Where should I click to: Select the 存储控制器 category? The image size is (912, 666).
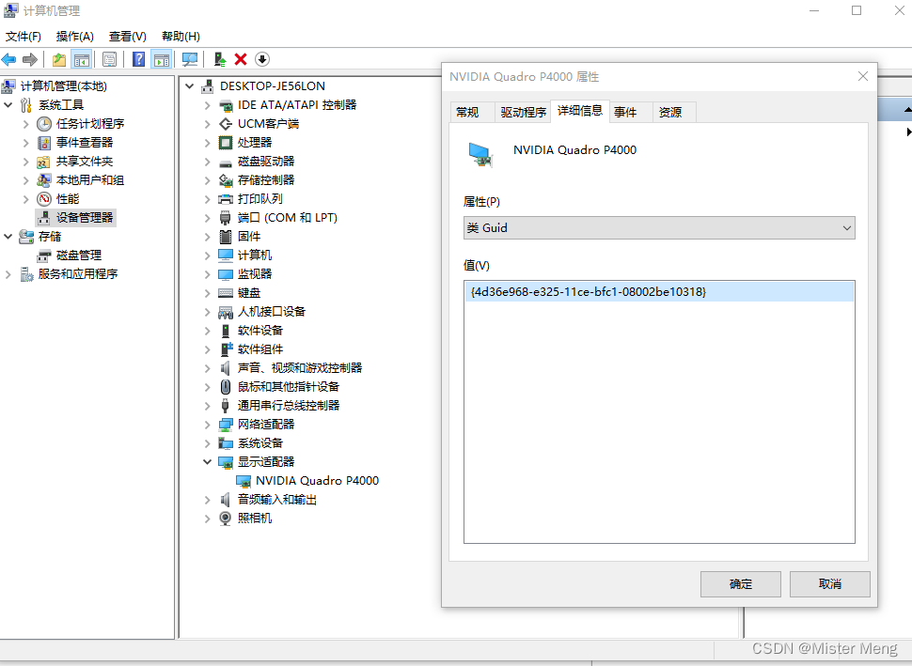266,180
